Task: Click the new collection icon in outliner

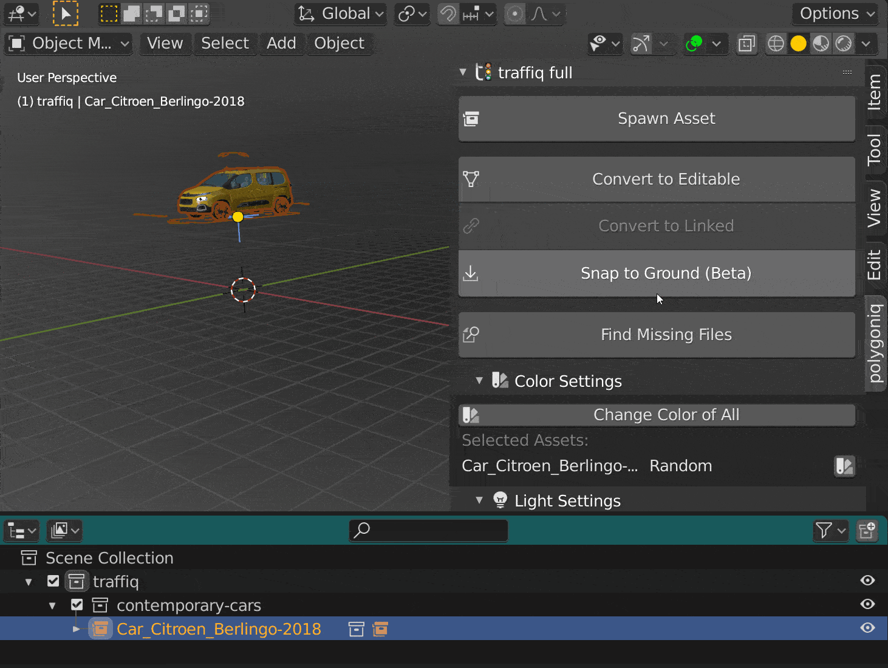Action: point(867,530)
